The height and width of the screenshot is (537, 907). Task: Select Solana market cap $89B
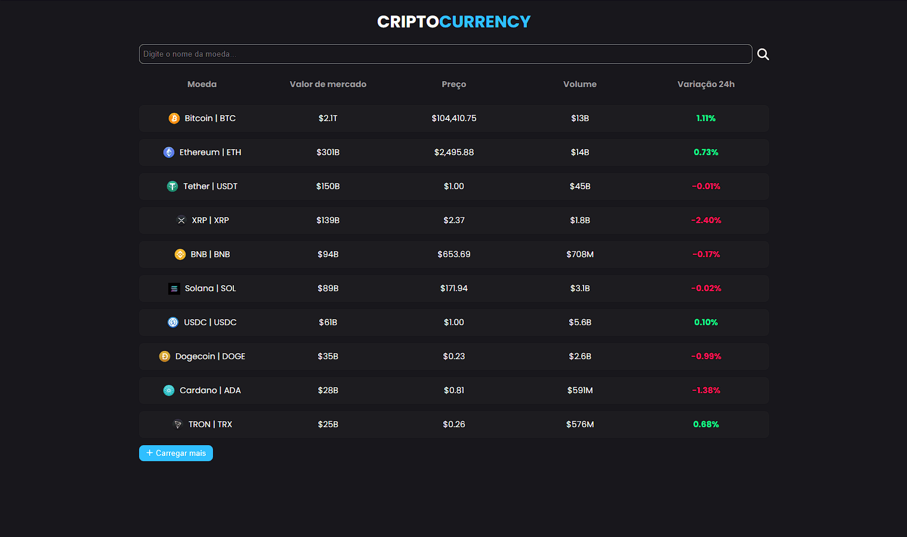(x=328, y=288)
